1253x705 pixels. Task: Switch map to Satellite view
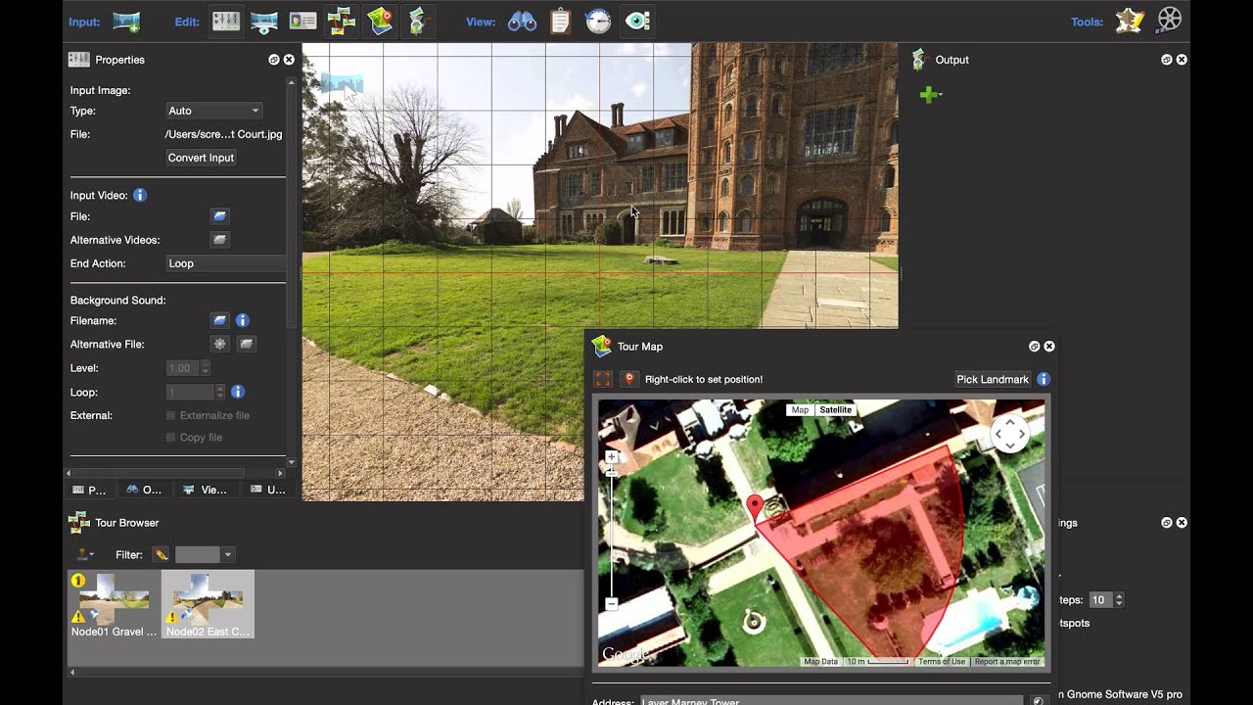[835, 410]
